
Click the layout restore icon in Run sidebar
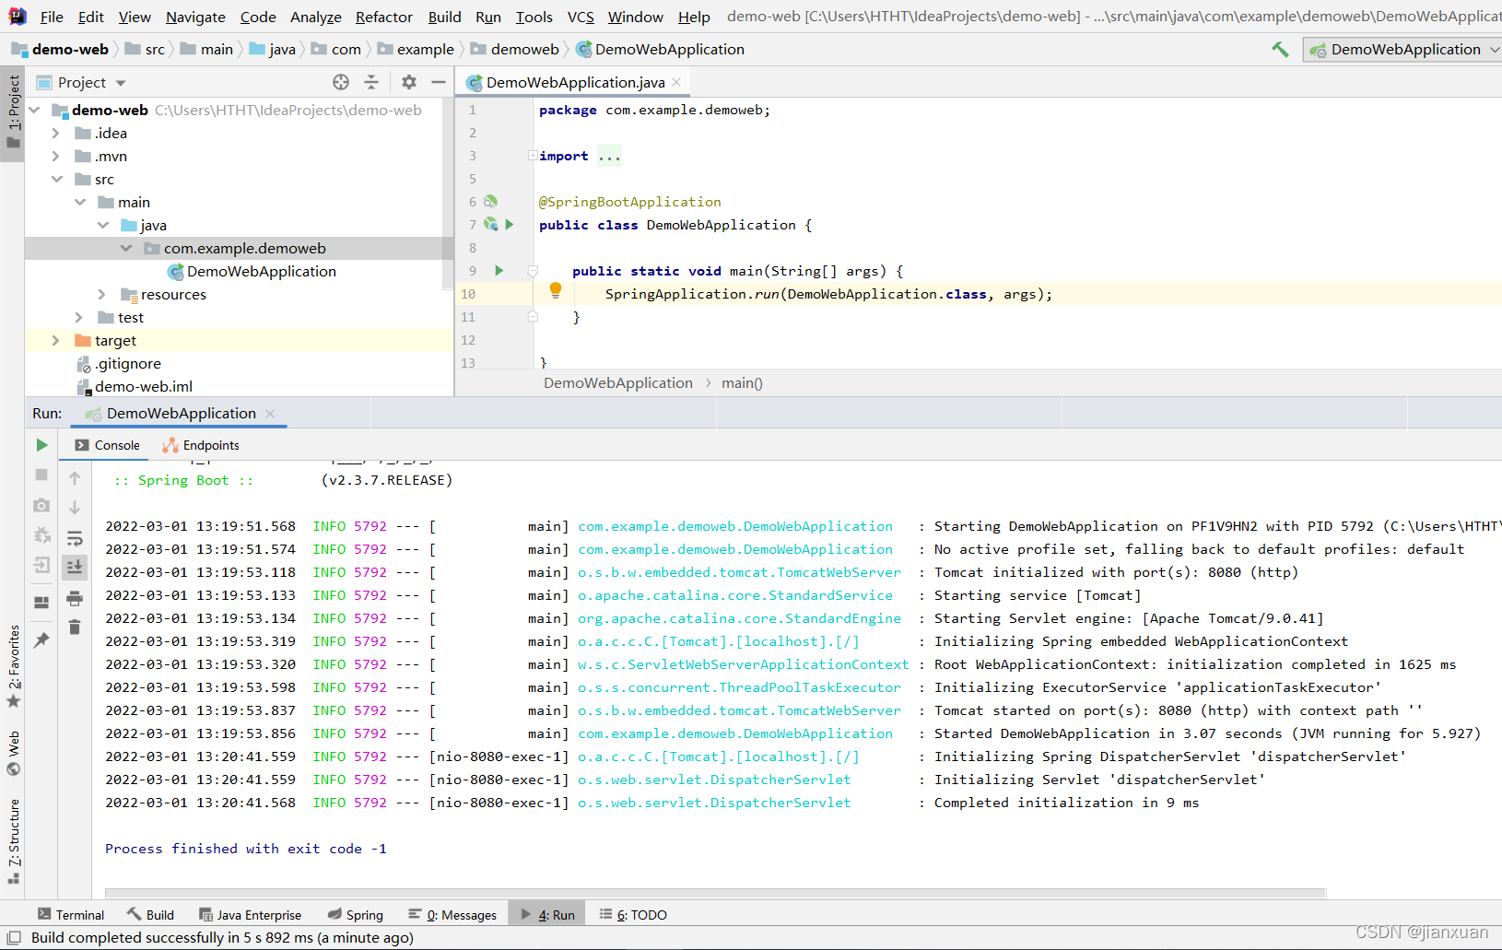click(41, 603)
